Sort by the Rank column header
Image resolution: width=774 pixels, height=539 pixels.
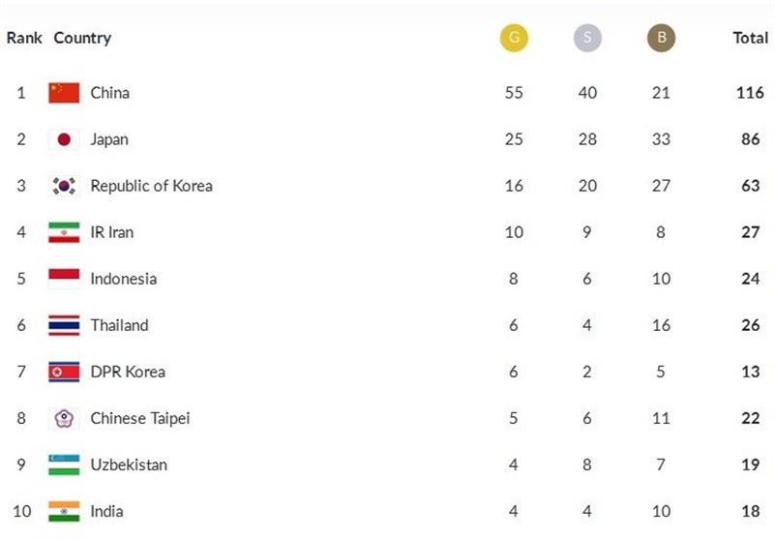coord(23,38)
